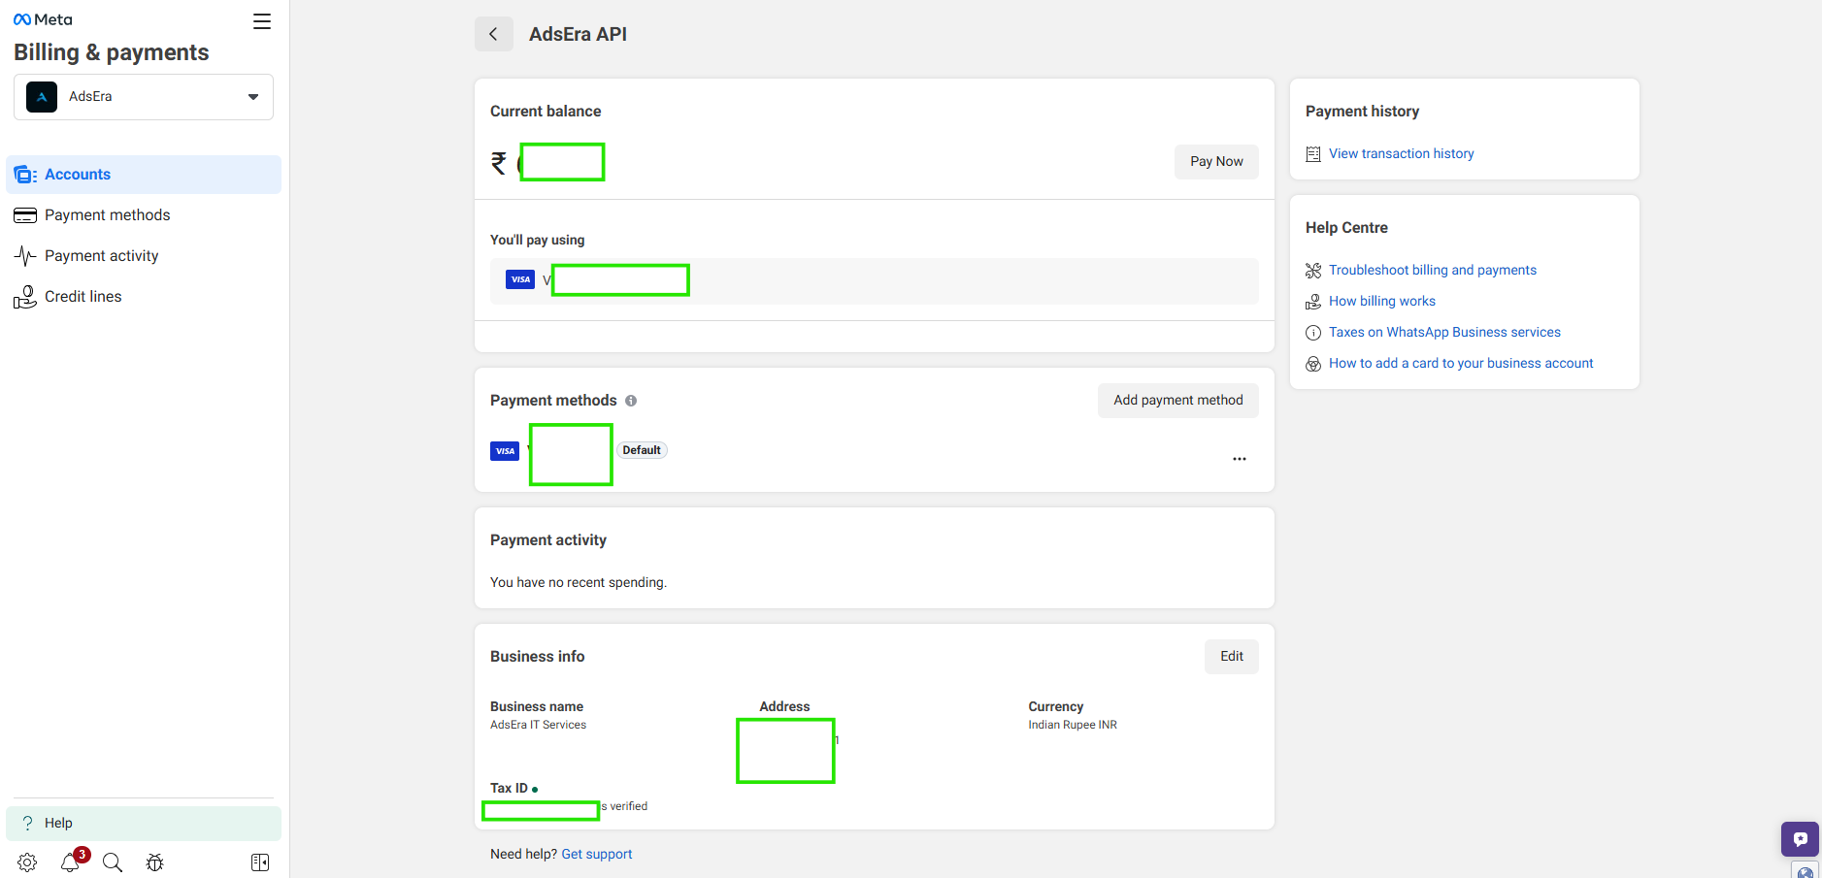Go to Credit lines section
The image size is (1822, 878).
(x=83, y=297)
